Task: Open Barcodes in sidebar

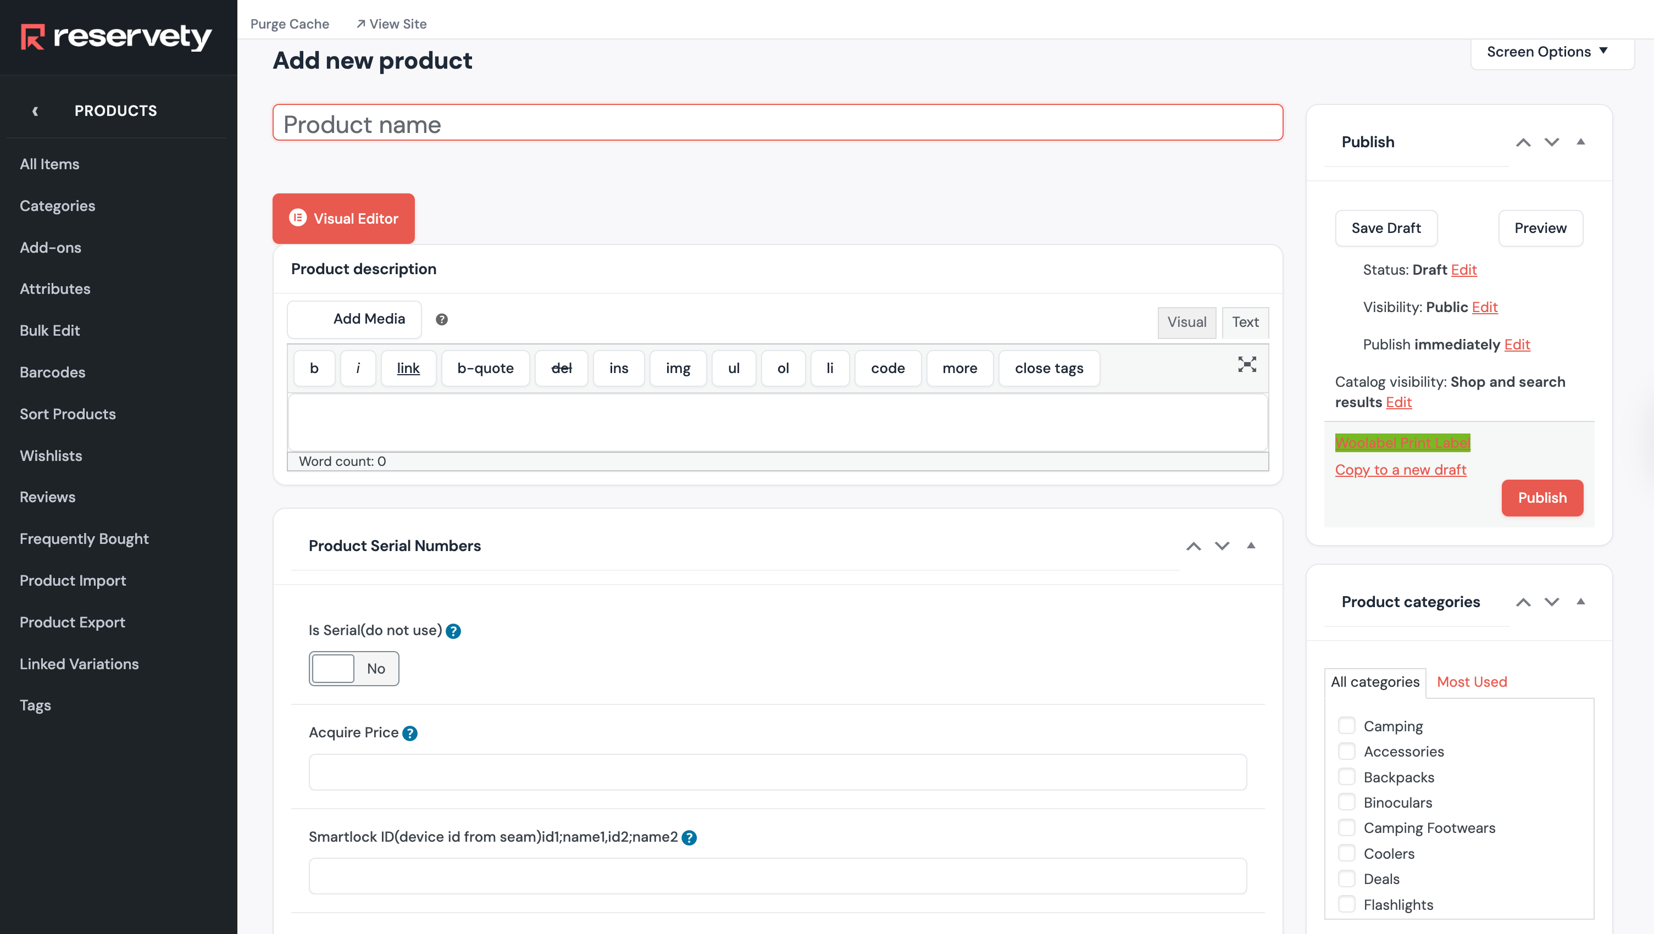Action: (52, 373)
